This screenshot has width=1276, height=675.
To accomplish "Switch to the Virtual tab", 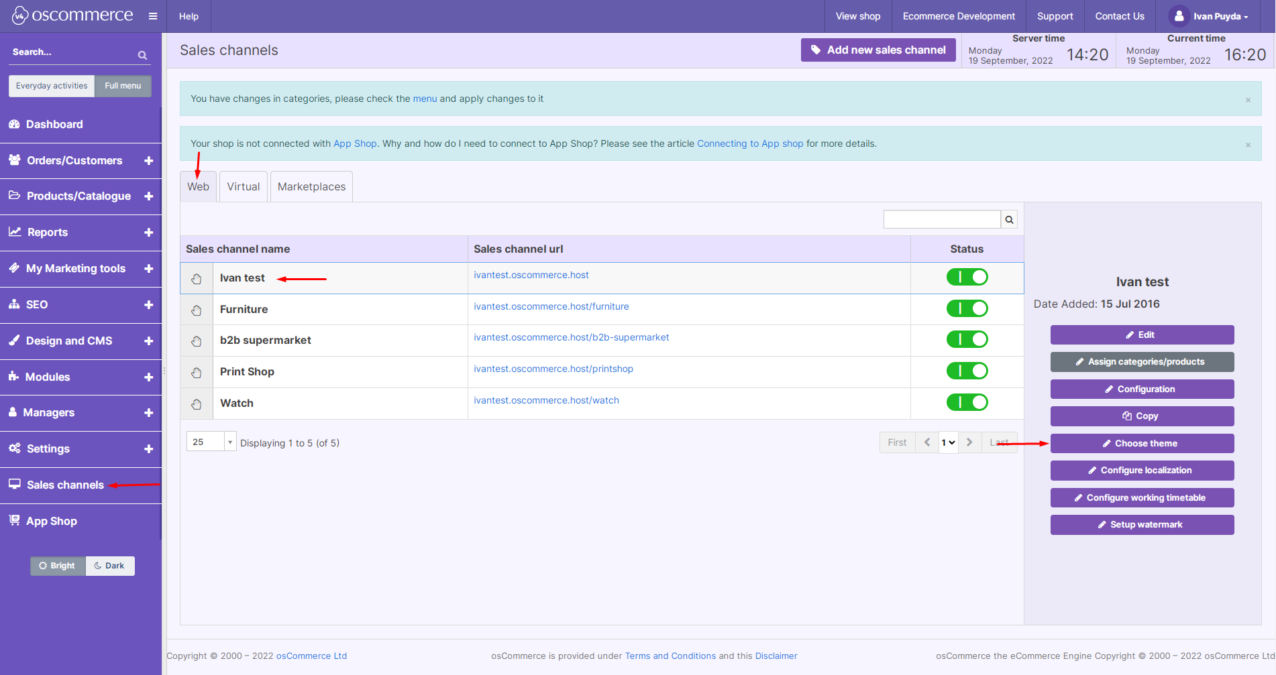I will pyautogui.click(x=244, y=186).
